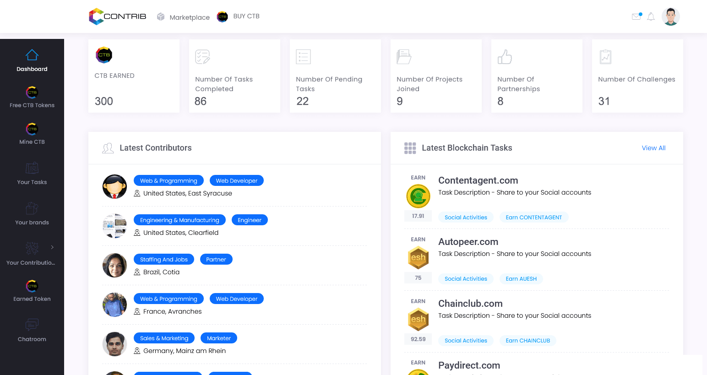Open Your Tasks sidebar item
The image size is (707, 375).
click(x=32, y=182)
